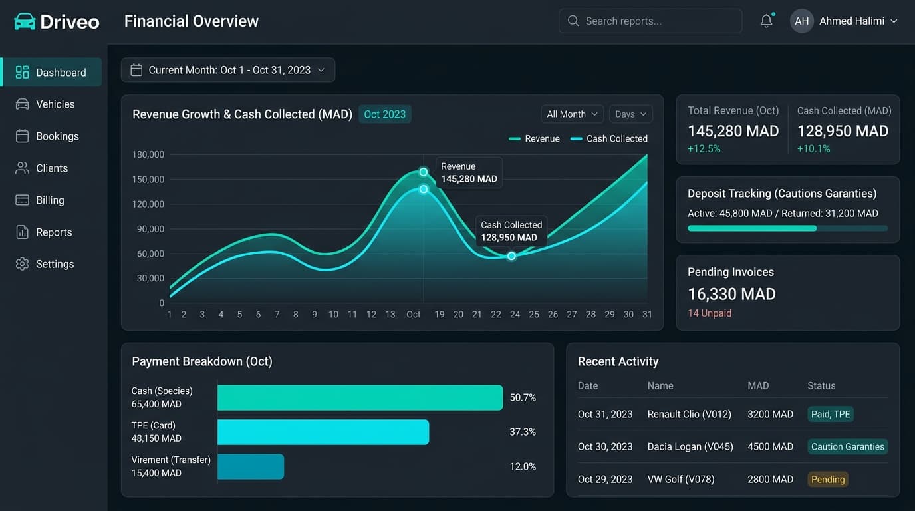Expand the All Month dropdown
Image resolution: width=915 pixels, height=511 pixels.
click(572, 114)
